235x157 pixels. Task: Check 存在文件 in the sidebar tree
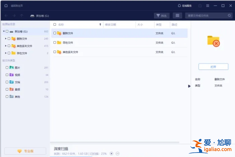click(x=9, y=53)
